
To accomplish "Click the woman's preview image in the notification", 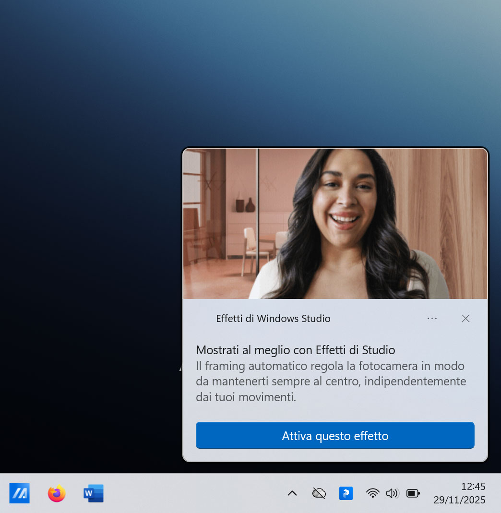I will [x=335, y=224].
